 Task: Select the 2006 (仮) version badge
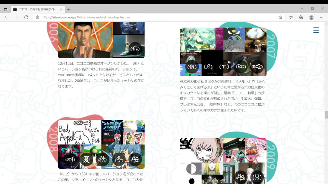click(x=135, y=48)
